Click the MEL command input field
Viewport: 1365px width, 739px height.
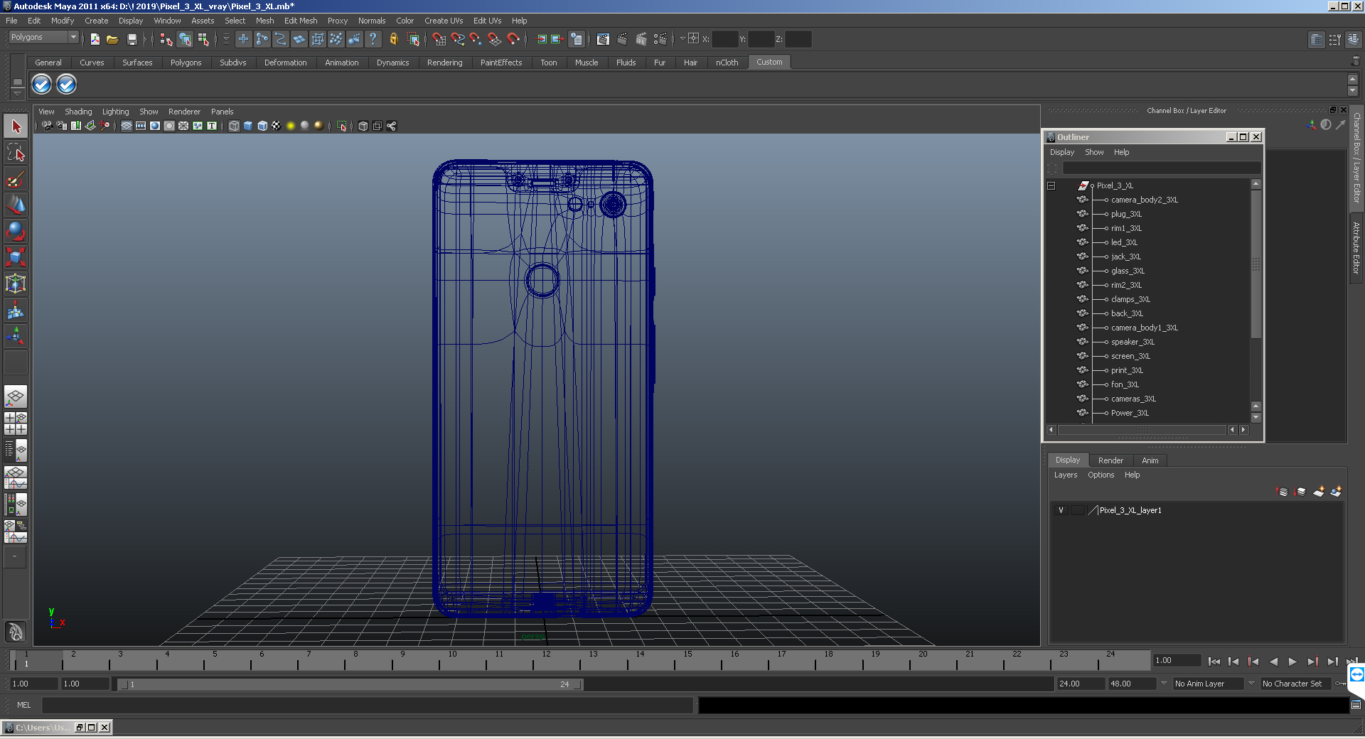pos(368,705)
